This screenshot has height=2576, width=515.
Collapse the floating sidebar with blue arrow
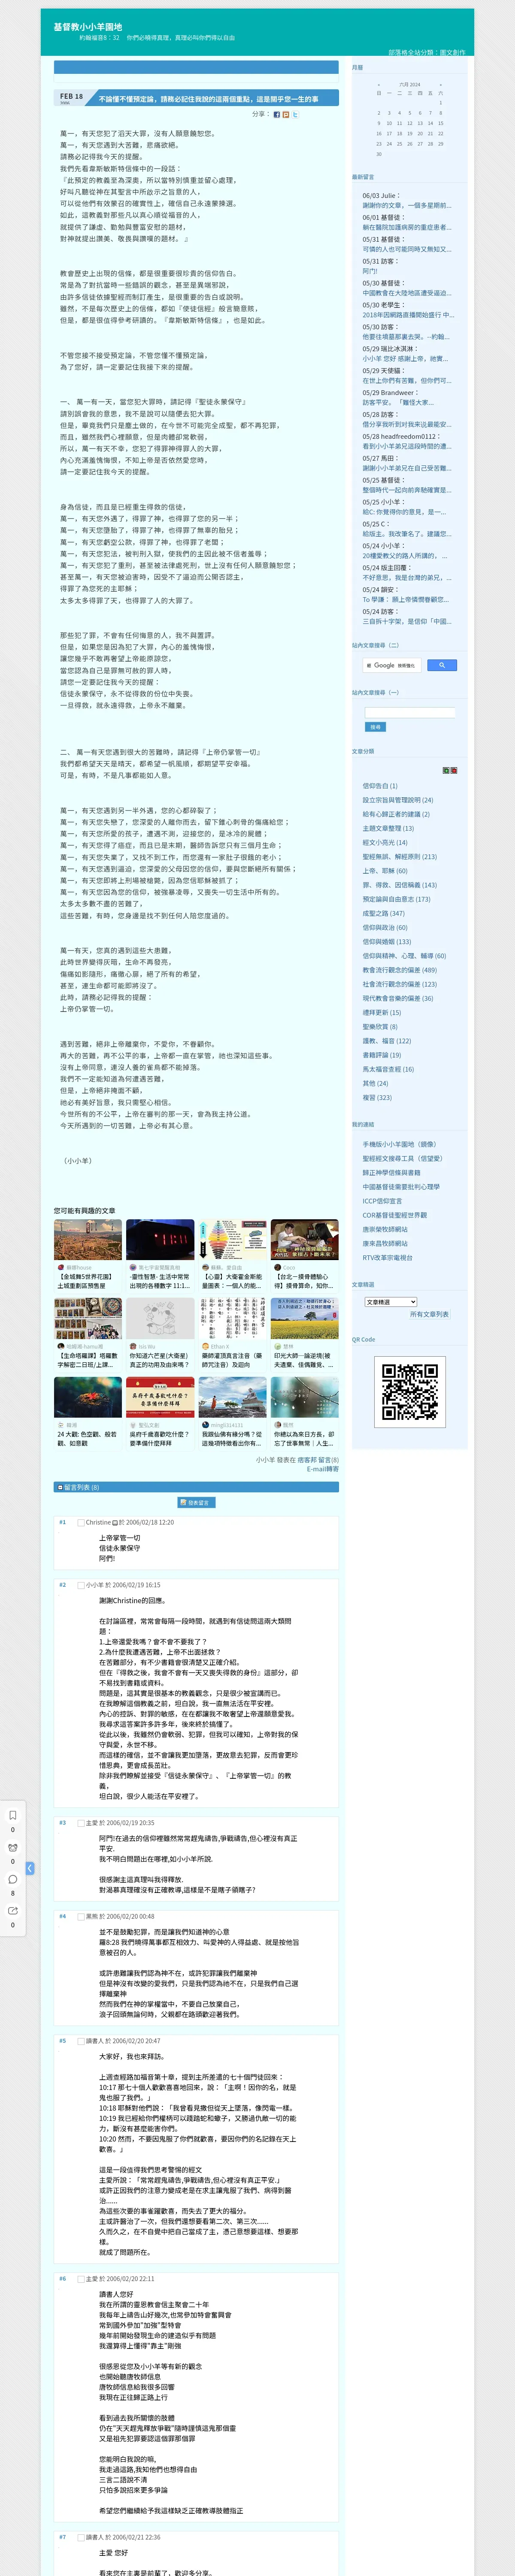pos(30,1868)
